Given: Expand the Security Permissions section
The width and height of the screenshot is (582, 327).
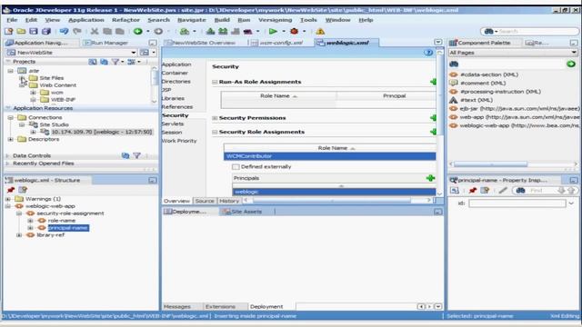Looking at the screenshot, I should point(215,118).
